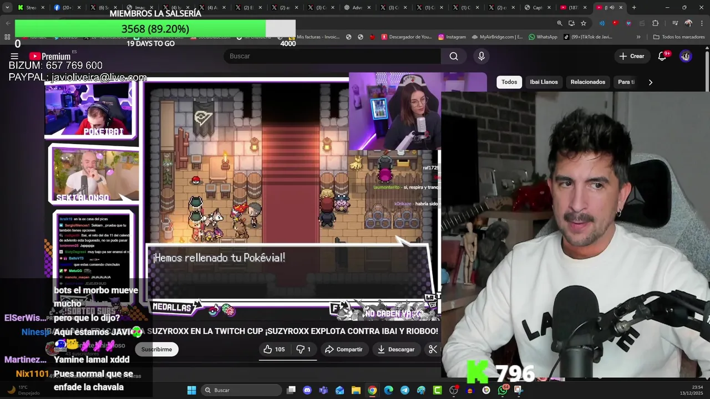Open Telegram from the taskbar
The width and height of the screenshot is (710, 399).
[405, 390]
